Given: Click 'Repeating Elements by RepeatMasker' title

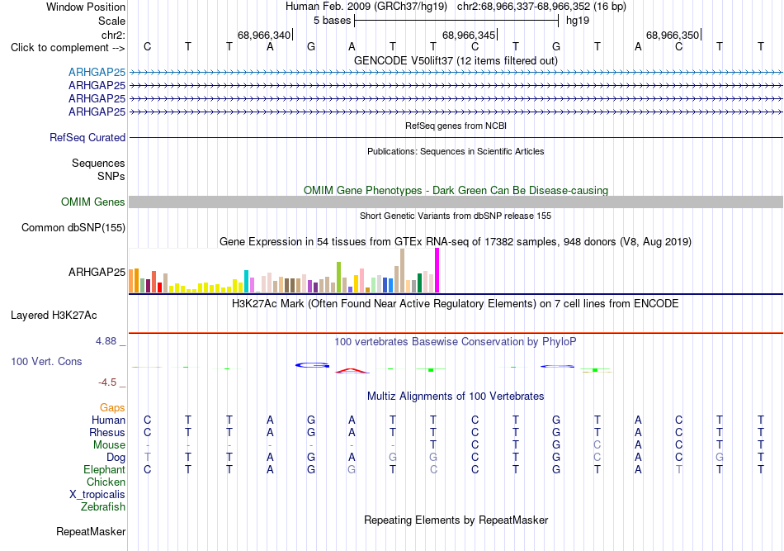Looking at the screenshot, I should [x=456, y=520].
